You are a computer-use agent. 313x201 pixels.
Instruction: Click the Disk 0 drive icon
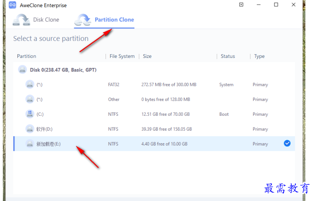[22, 70]
